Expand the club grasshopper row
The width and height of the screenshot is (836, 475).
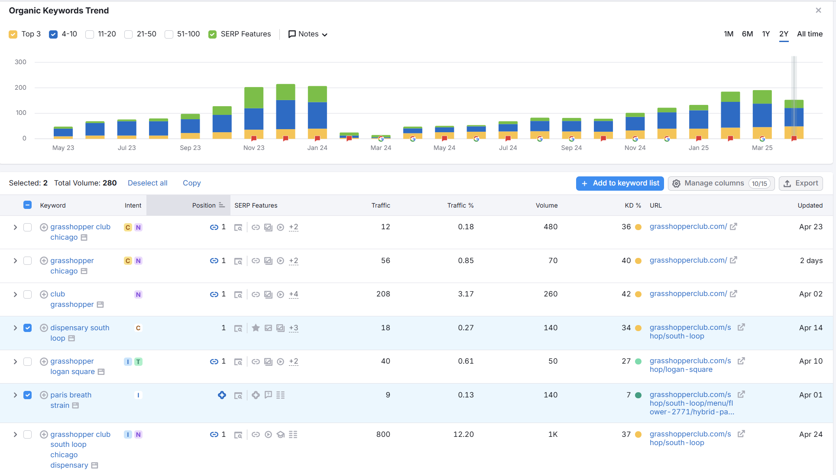click(15, 294)
